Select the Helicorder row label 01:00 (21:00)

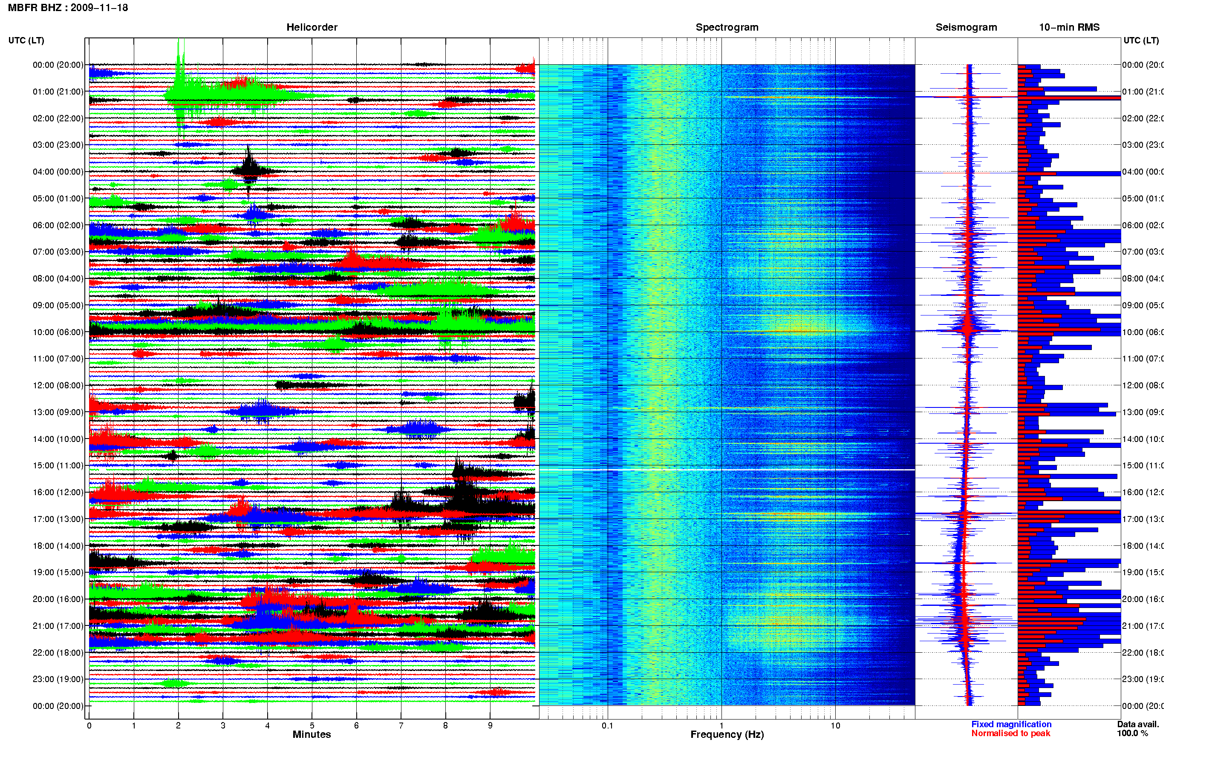(x=58, y=92)
